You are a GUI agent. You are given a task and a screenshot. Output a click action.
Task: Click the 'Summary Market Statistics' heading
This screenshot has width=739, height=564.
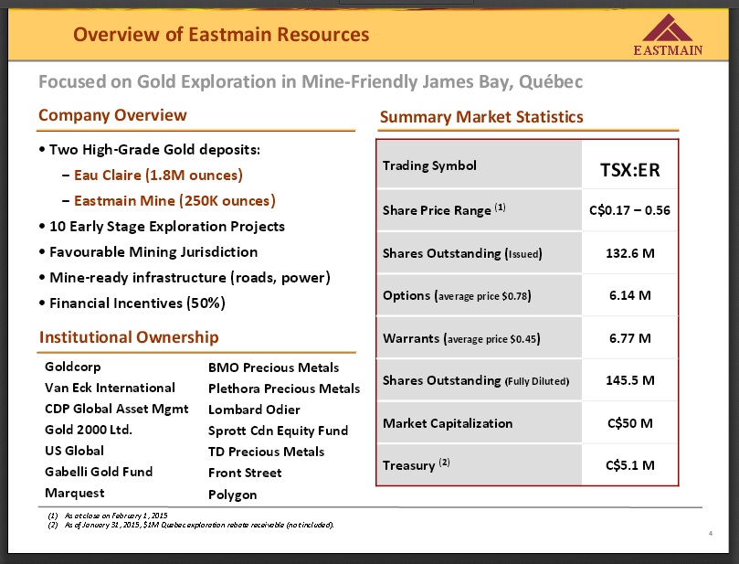pyautogui.click(x=481, y=116)
